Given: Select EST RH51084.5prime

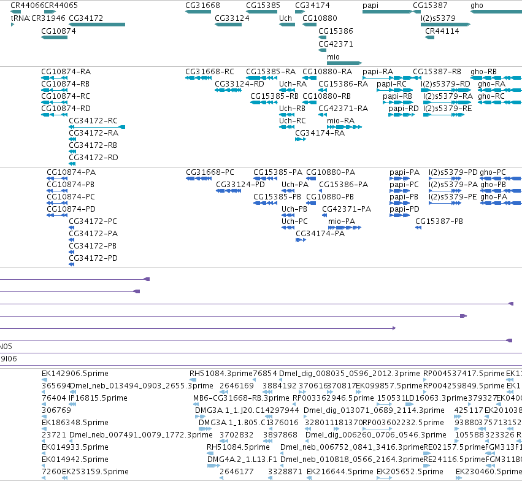Looking at the screenshot, I should point(238,447).
